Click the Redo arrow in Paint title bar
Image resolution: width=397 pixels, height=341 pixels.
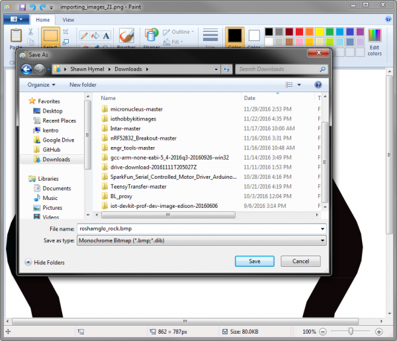pyautogui.click(x=42, y=7)
